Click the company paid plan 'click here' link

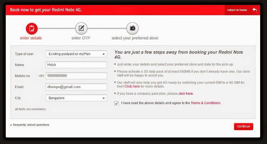tap(185, 94)
